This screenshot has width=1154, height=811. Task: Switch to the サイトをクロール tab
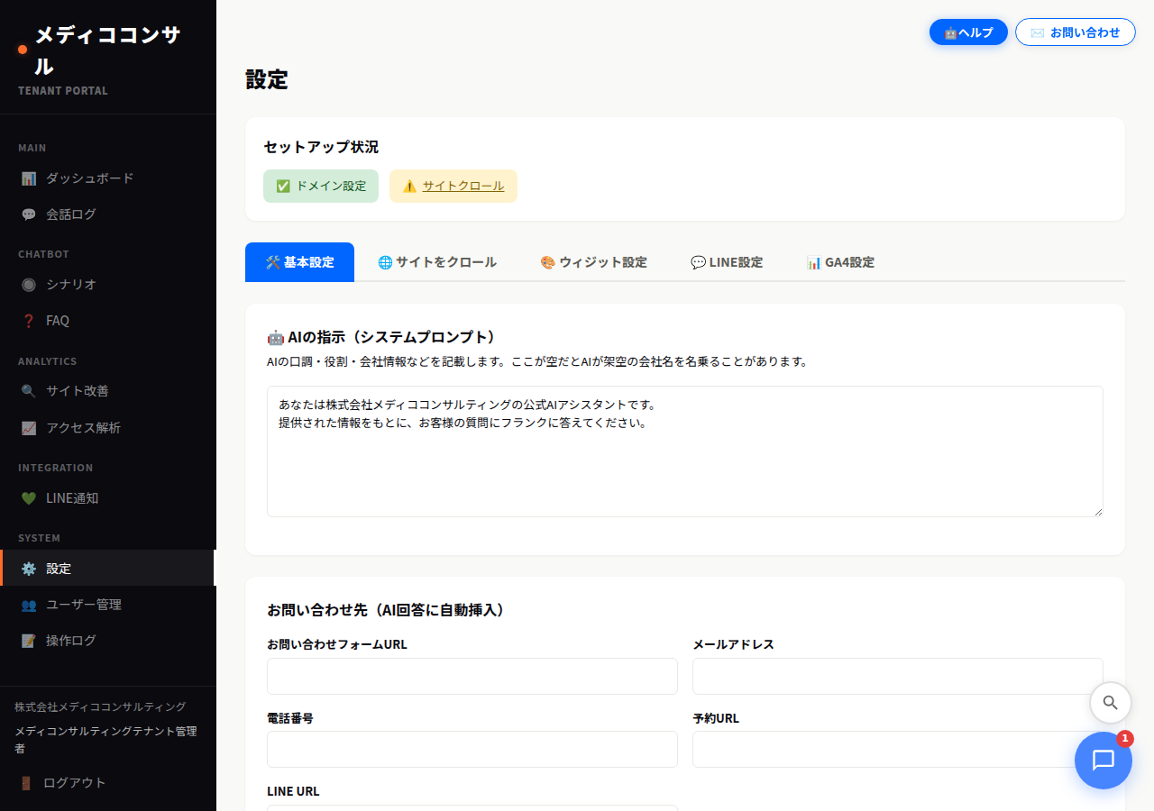point(436,262)
